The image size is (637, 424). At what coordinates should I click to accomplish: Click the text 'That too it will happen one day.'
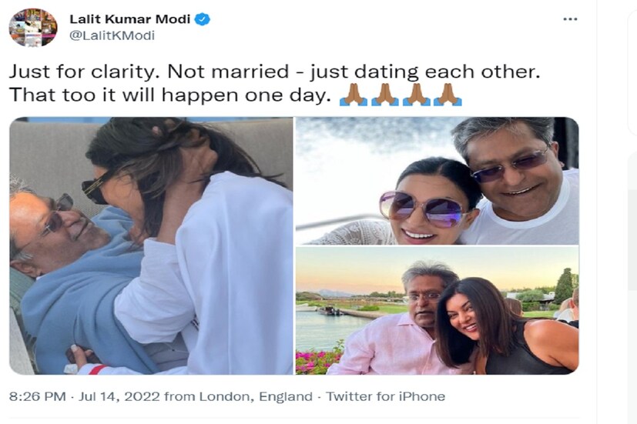click(169, 96)
